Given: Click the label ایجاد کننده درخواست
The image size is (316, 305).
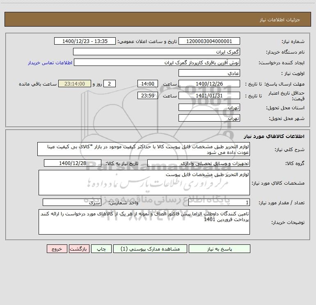Looking at the screenshot, I should pyautogui.click(x=282, y=63).
